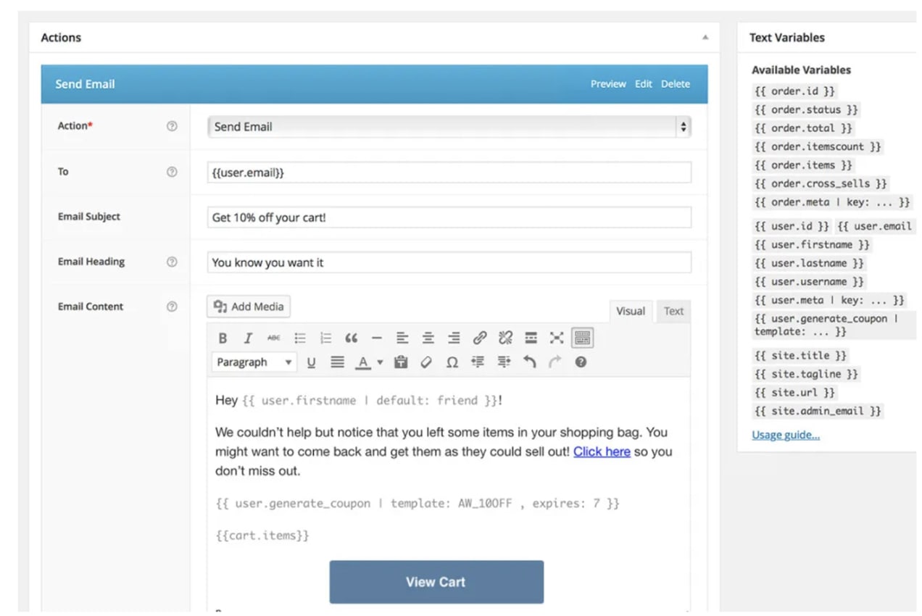
Task: Select the {{ order.id }} variable
Action: click(795, 91)
